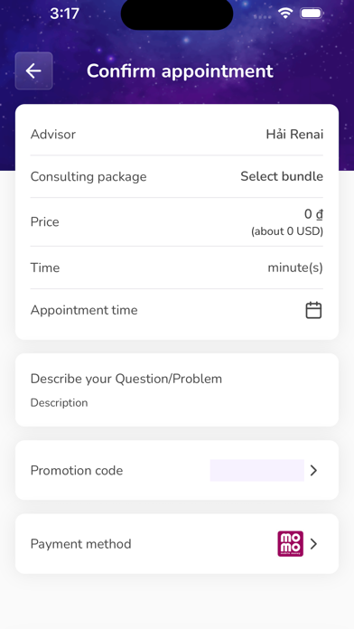Select the Promotion code row label
Viewport: 354px width, 629px height.
[77, 470]
